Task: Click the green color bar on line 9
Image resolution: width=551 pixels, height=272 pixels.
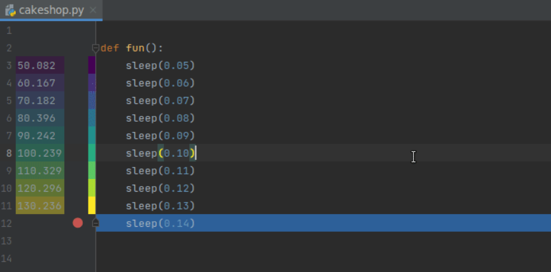Action: [x=92, y=170]
